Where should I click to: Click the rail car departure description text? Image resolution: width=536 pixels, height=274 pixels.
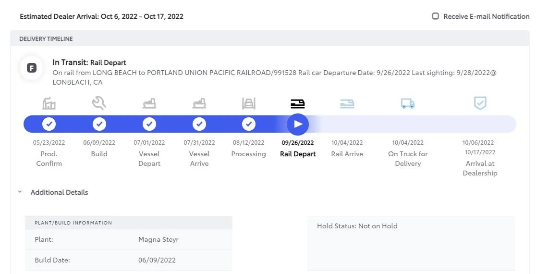coord(275,77)
